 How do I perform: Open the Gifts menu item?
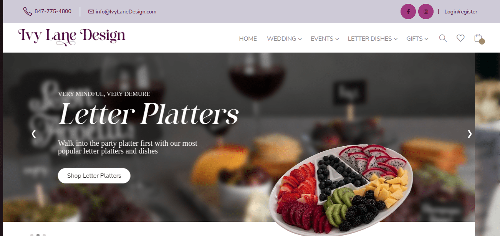pos(417,38)
